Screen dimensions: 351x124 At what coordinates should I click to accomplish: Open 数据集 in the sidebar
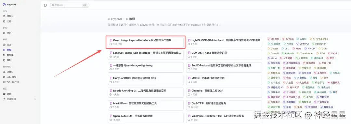[x=10, y=55]
